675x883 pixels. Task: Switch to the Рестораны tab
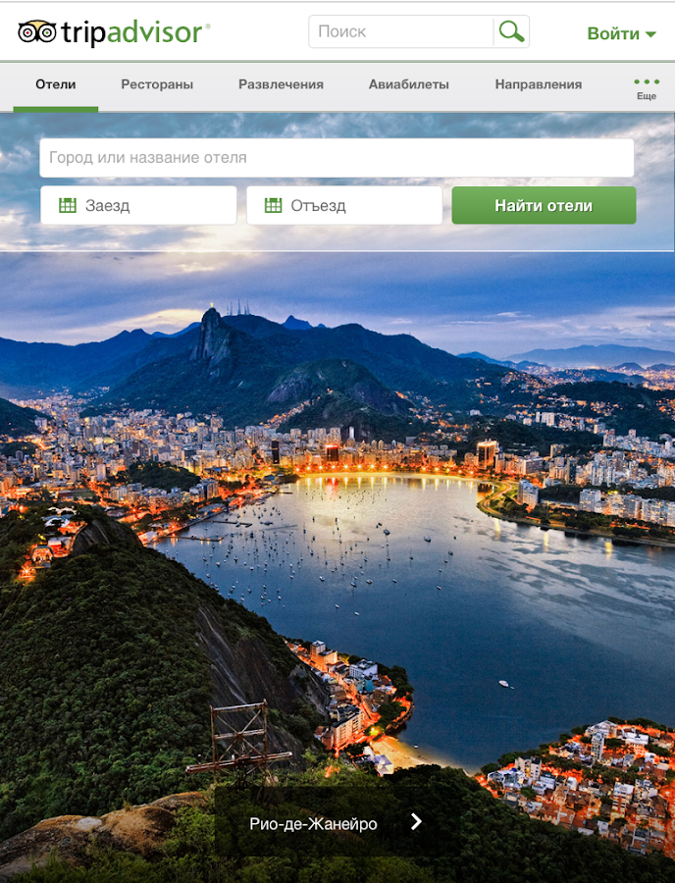pyautogui.click(x=157, y=84)
